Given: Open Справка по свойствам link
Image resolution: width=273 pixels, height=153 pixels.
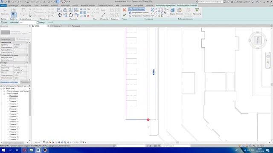Looking at the screenshot, I should pyautogui.click(x=9, y=82).
